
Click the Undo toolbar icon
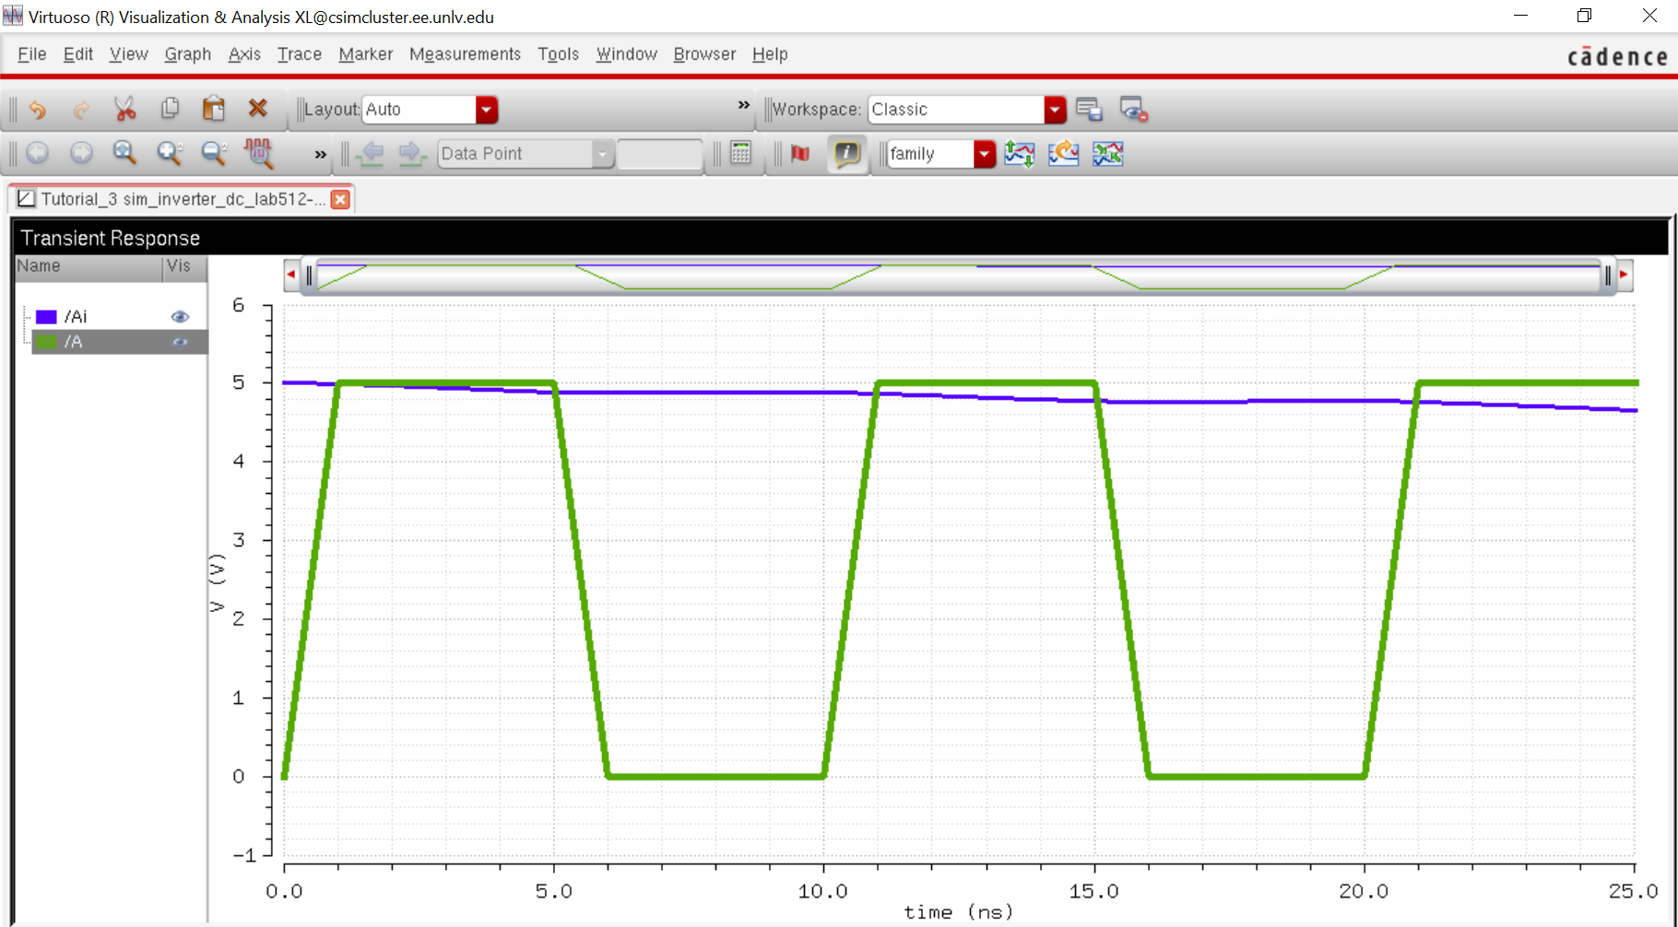(37, 110)
